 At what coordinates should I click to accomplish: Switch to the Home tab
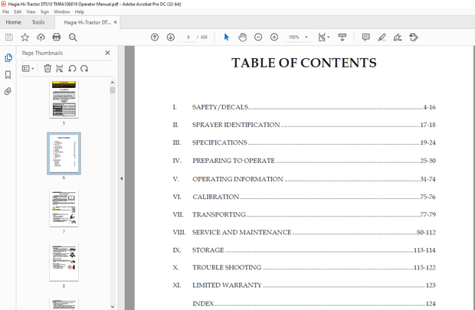coord(13,22)
